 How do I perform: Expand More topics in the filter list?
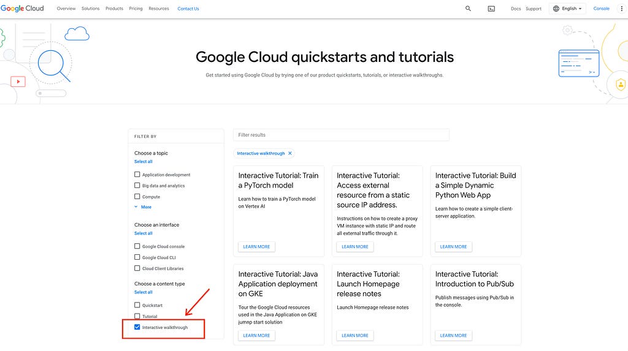tap(142, 207)
